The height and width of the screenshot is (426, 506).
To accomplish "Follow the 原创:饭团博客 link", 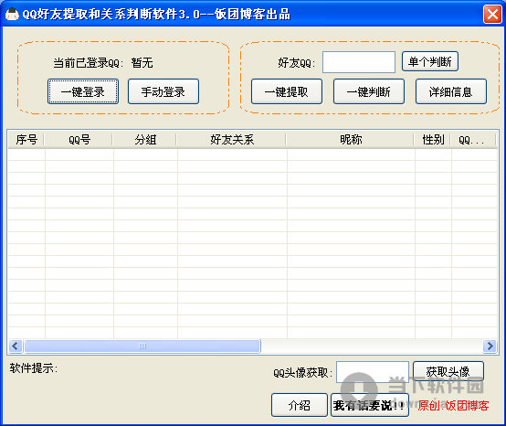I will click(453, 406).
